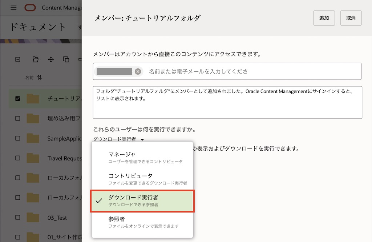Tick the Travel Reques folder checkbox
This screenshot has height=242, width=372.
pyautogui.click(x=18, y=158)
